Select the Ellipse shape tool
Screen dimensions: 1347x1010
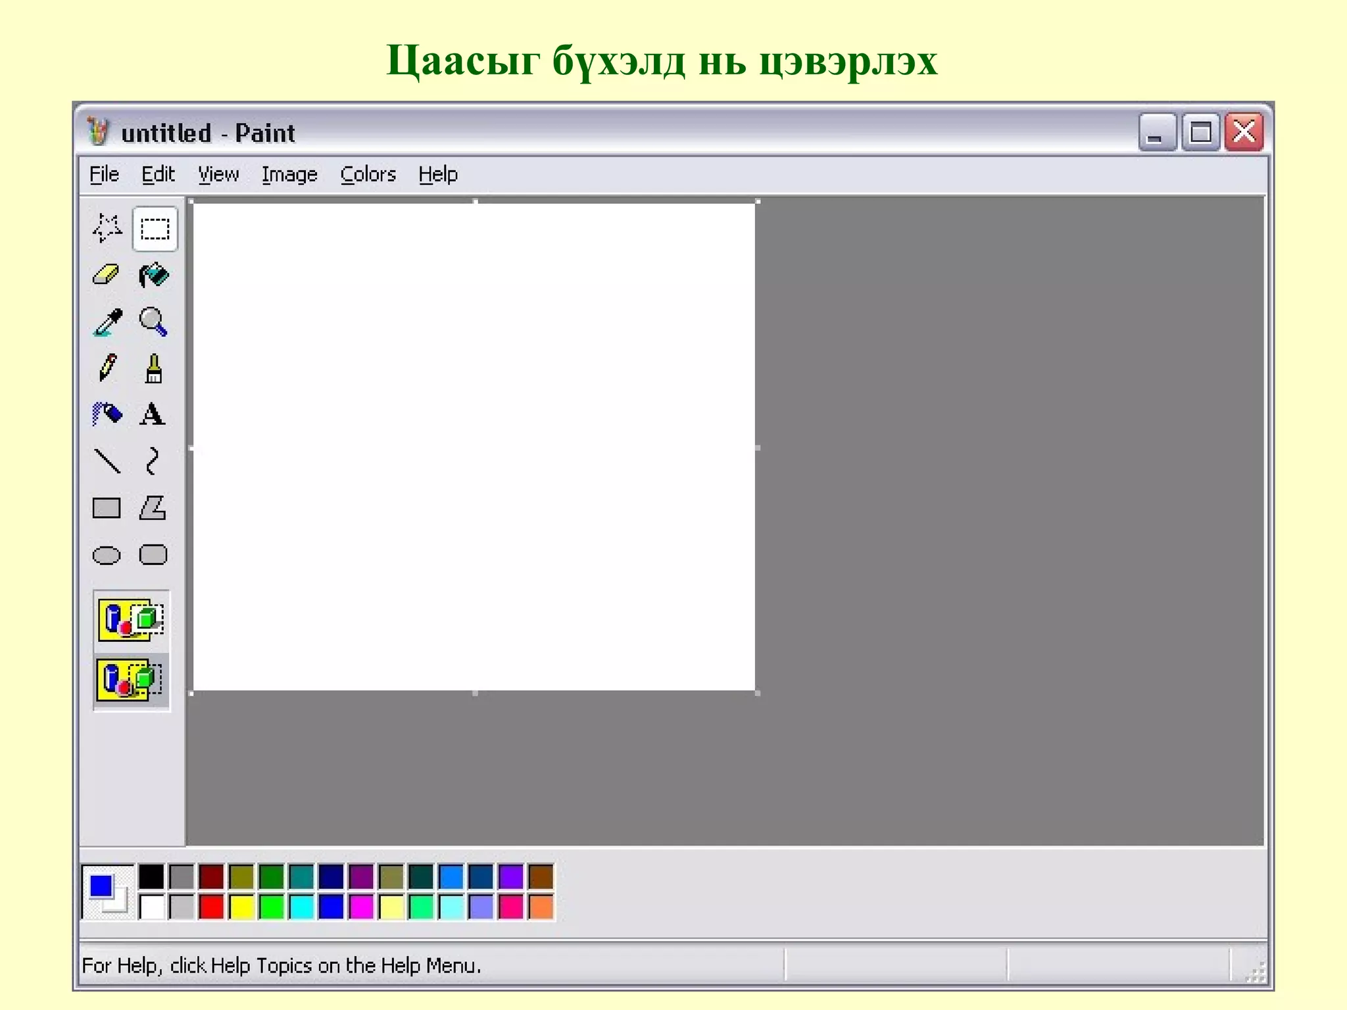[107, 556]
